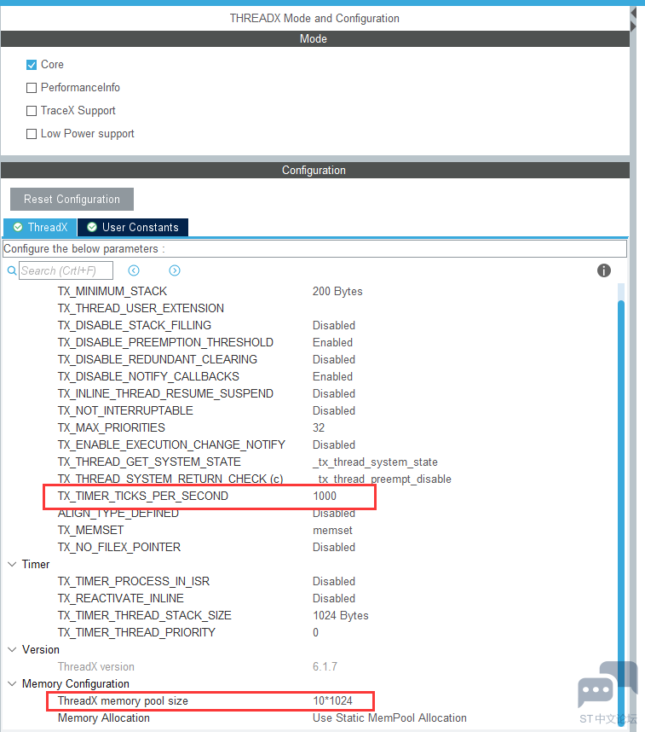
Task: Select ThreadX memory pool size value 10*1024
Action: 332,700
